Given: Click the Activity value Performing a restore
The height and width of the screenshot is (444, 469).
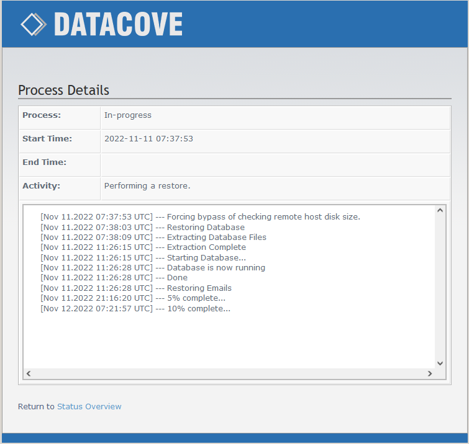Looking at the screenshot, I should [147, 185].
